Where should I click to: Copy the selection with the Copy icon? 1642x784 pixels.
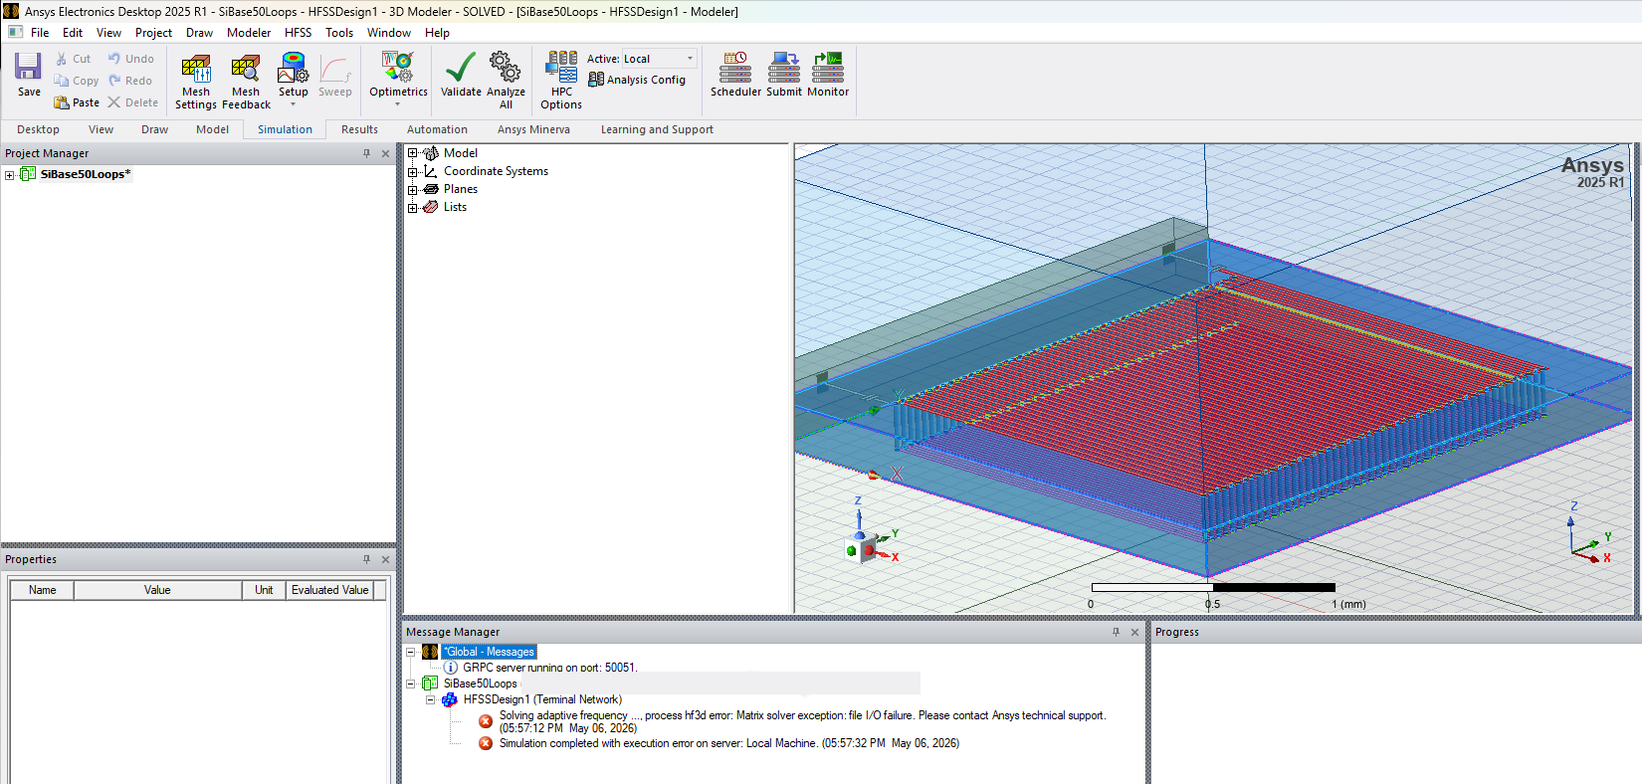62,81
